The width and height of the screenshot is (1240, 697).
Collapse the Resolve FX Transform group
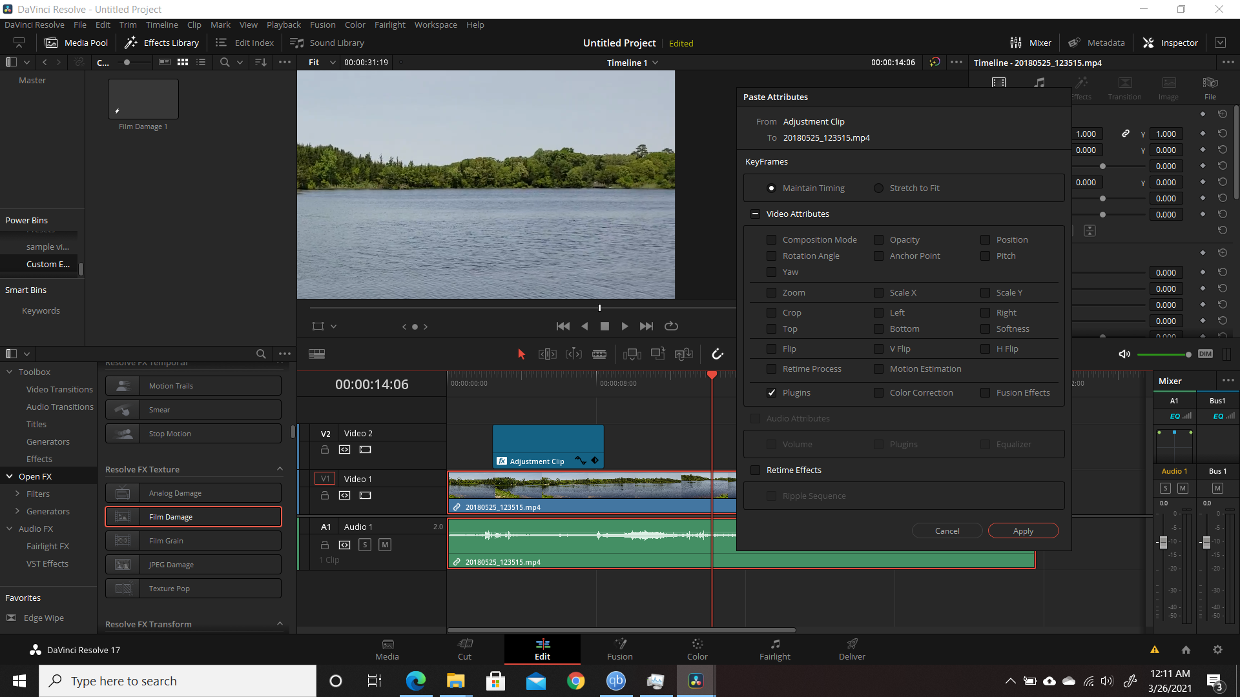click(280, 624)
